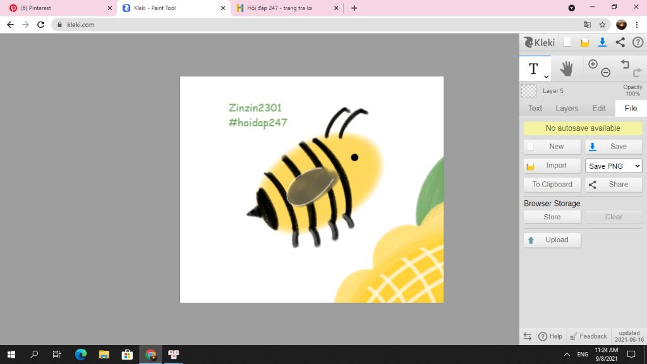Click the Save button
This screenshot has height=364, width=647.
pos(614,147)
